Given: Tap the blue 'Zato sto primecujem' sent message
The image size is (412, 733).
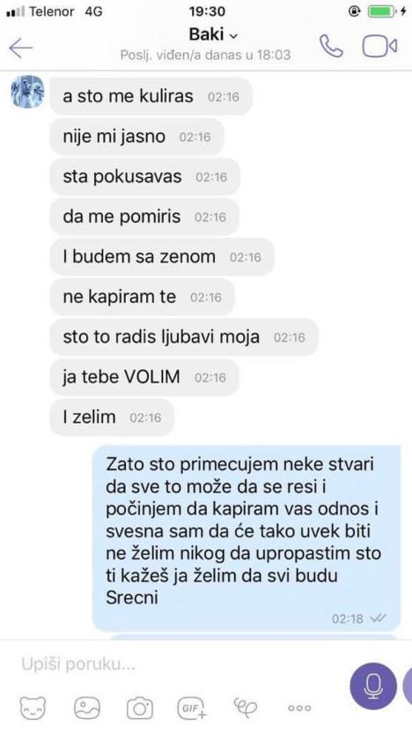Looking at the screenshot, I should click(246, 538).
